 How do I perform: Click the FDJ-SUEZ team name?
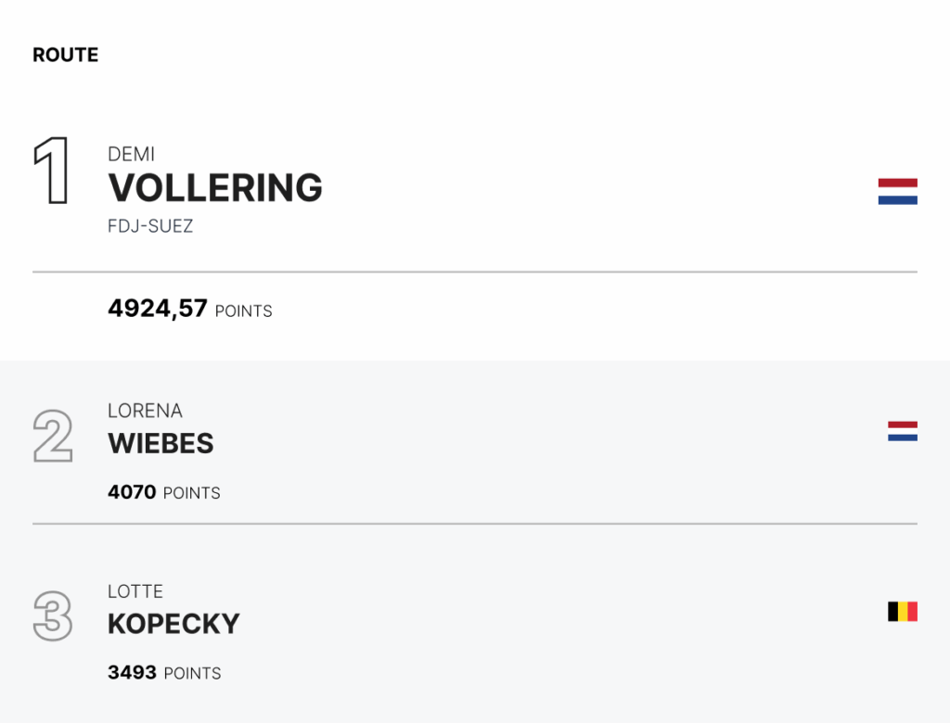[x=150, y=226]
